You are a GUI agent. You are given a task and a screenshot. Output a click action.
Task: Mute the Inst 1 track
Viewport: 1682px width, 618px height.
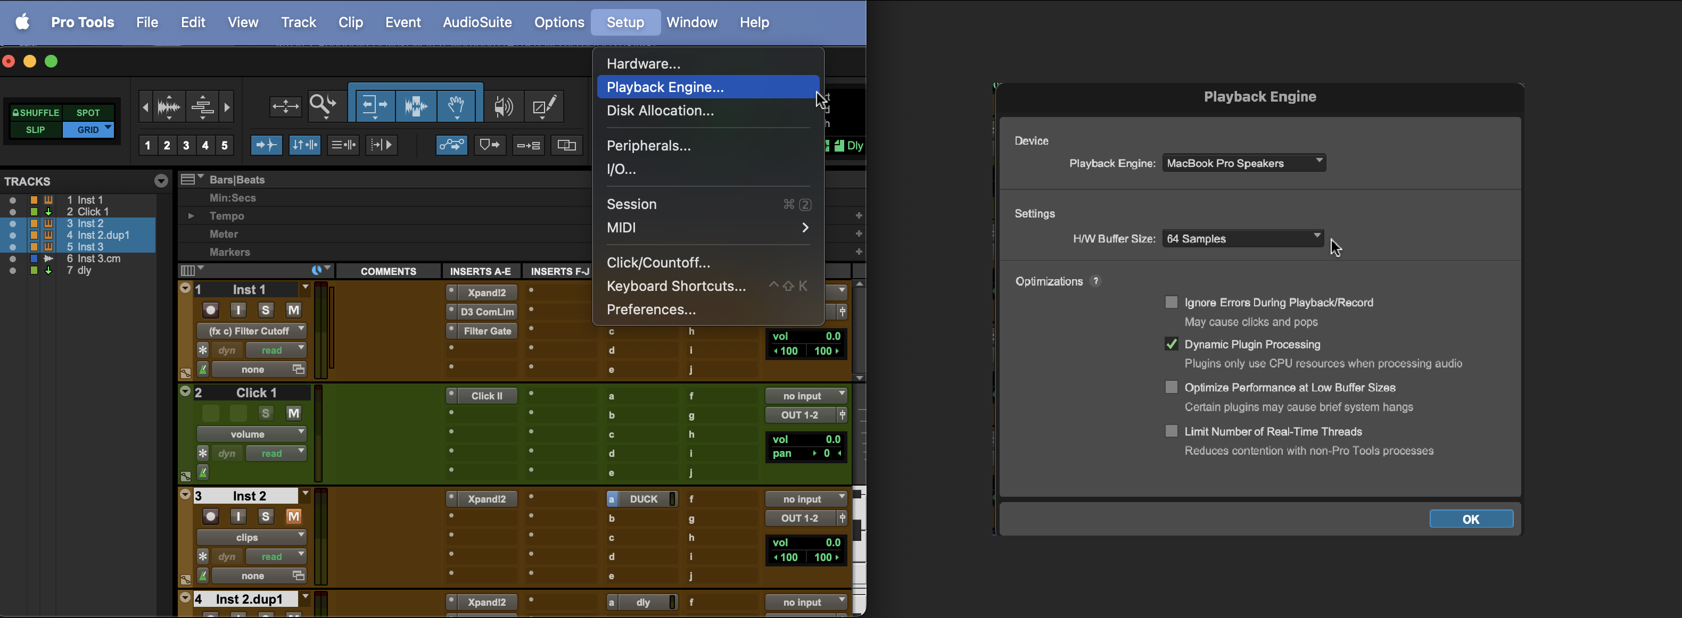(x=294, y=310)
